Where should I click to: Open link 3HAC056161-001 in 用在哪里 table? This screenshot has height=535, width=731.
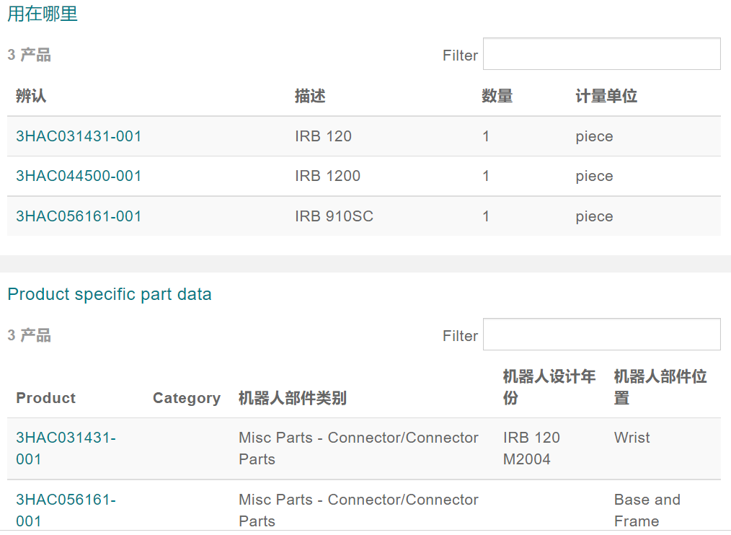[x=79, y=216]
